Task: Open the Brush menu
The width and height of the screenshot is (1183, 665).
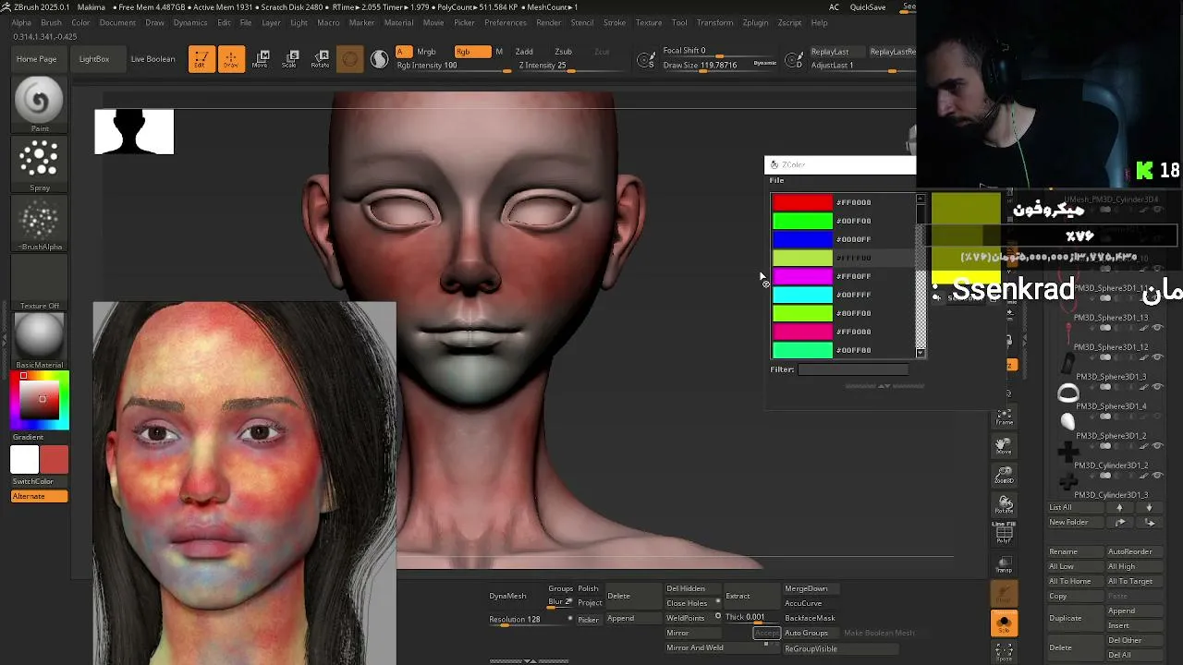Action: [x=51, y=22]
